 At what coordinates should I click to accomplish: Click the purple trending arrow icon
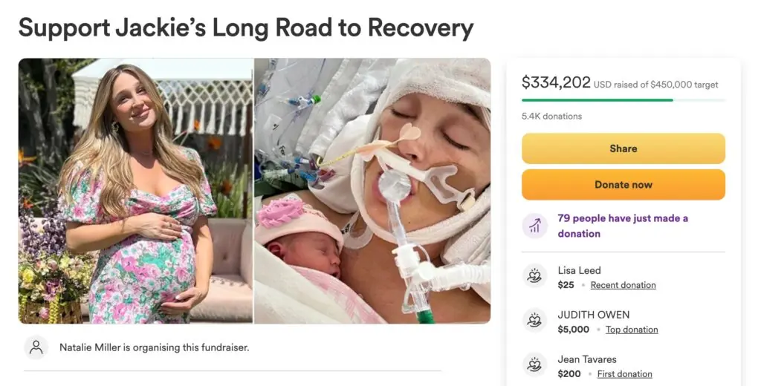[x=534, y=225]
